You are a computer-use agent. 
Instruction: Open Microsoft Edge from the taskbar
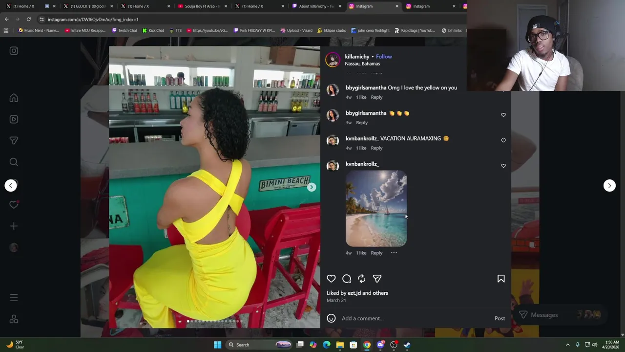(x=327, y=345)
